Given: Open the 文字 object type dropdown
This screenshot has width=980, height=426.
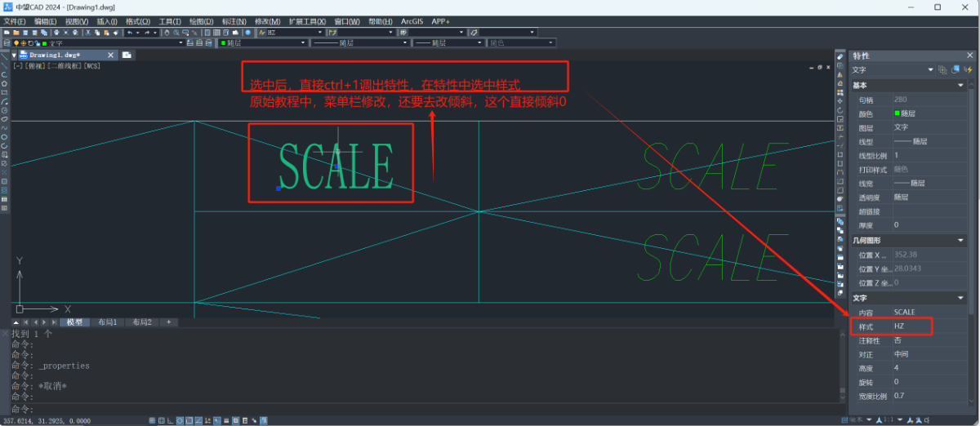Looking at the screenshot, I should point(930,70).
